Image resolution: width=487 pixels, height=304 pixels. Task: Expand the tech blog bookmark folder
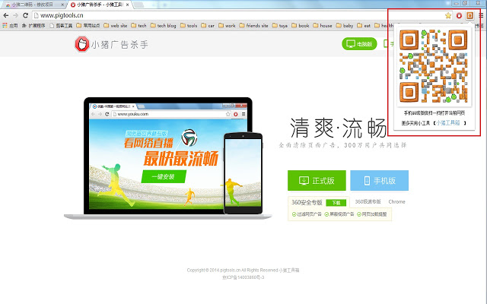[164, 26]
